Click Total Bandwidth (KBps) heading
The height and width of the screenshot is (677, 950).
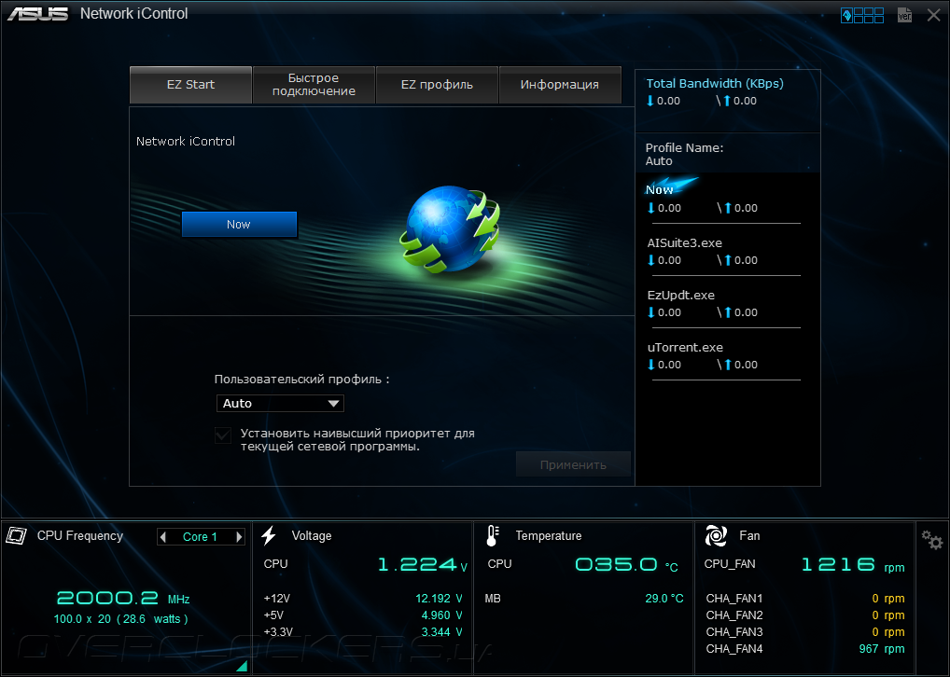(x=714, y=84)
